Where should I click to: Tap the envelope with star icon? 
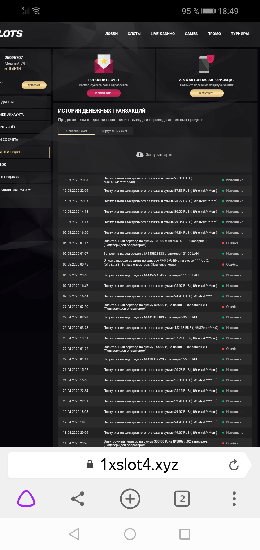[x=104, y=64]
